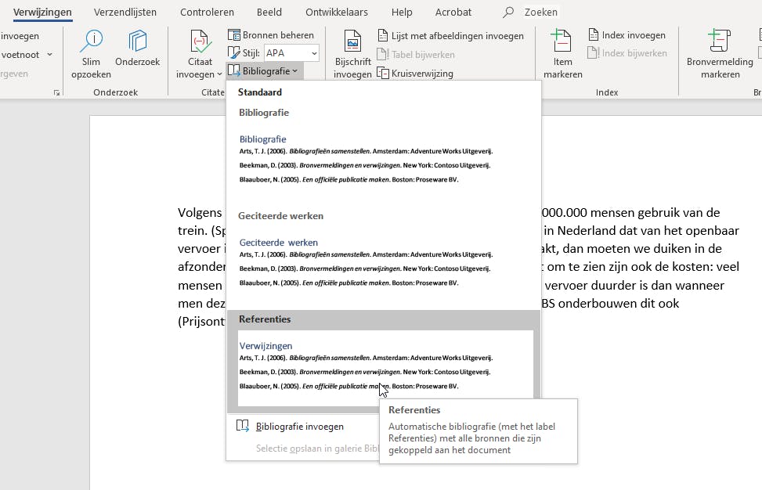Choose the Verwijzingen references preview
762x490 pixels.
click(385, 368)
